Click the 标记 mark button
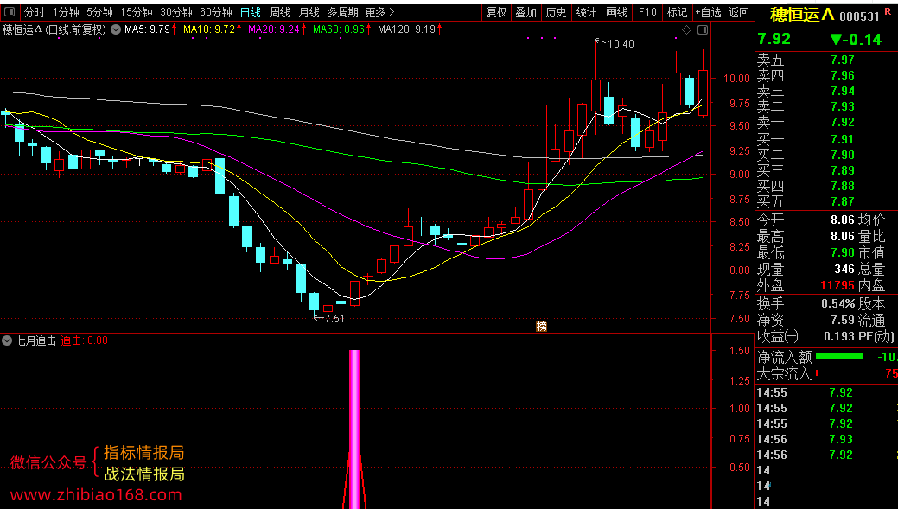898x509 pixels. tap(677, 12)
